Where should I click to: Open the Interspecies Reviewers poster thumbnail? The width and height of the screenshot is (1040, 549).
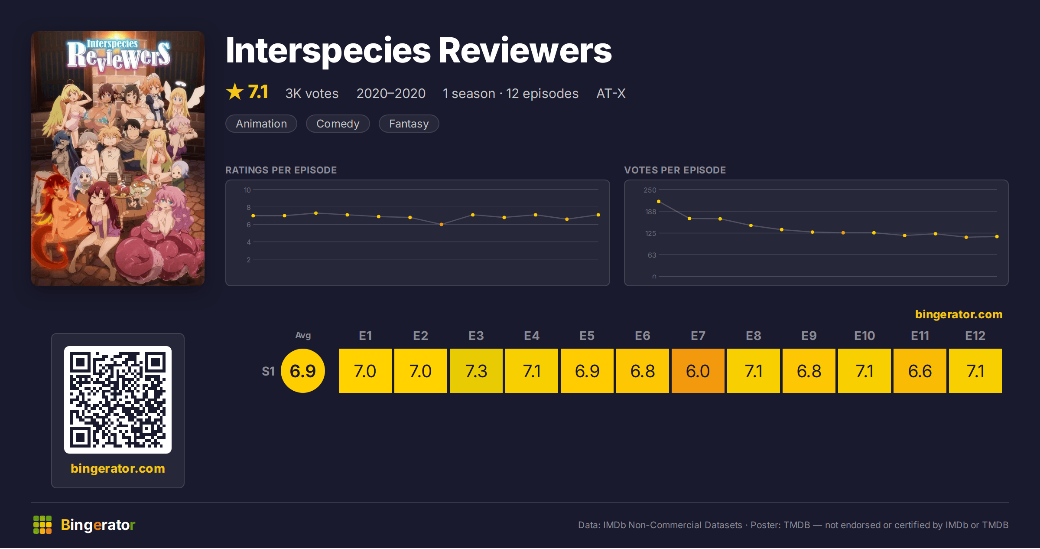pyautogui.click(x=118, y=159)
